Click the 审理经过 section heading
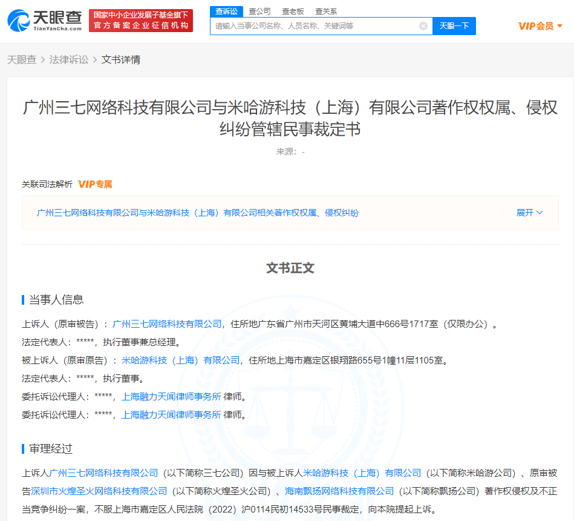Screen dimensions: 574x521 [x=51, y=449]
